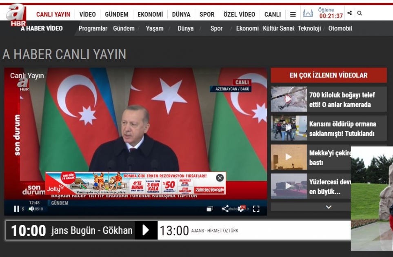Go to Kültür Sanat section
This screenshot has height=257, width=393.
point(278,28)
